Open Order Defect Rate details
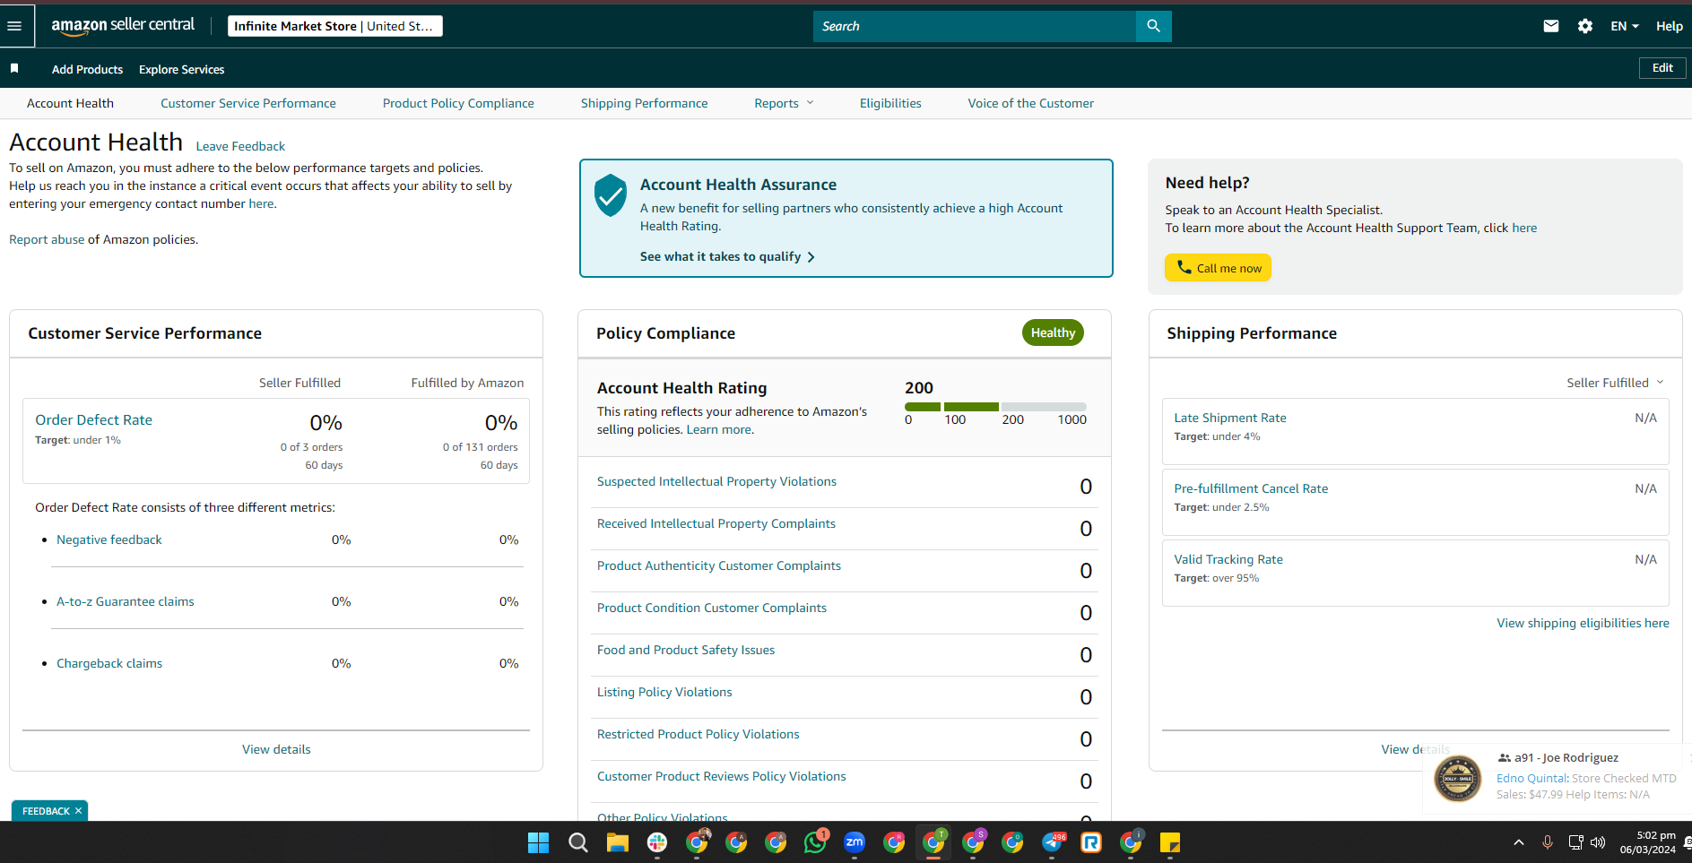Image resolution: width=1692 pixels, height=863 pixels. (x=93, y=419)
